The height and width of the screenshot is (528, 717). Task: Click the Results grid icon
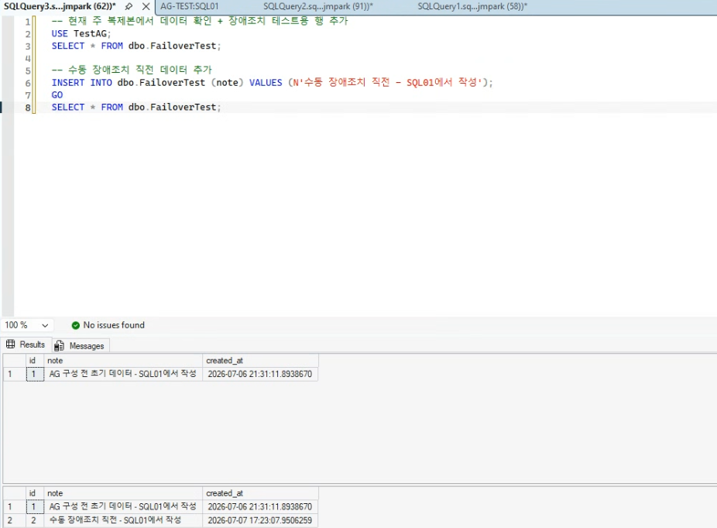[11, 345]
